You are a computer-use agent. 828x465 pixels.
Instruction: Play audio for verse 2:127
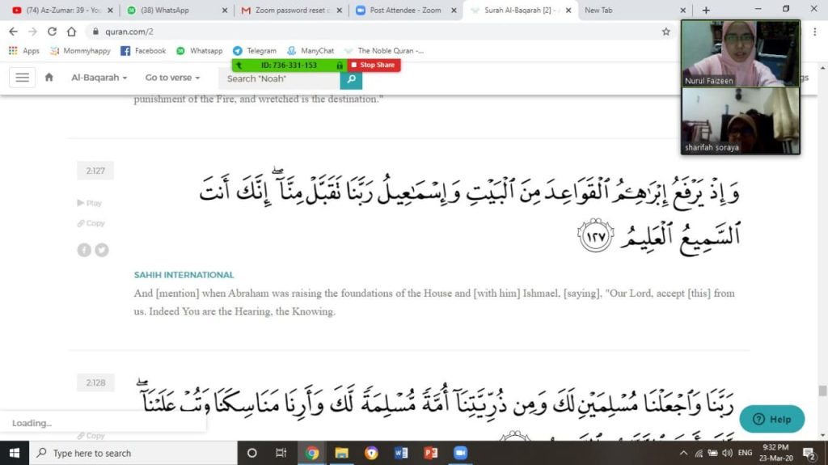pos(90,203)
